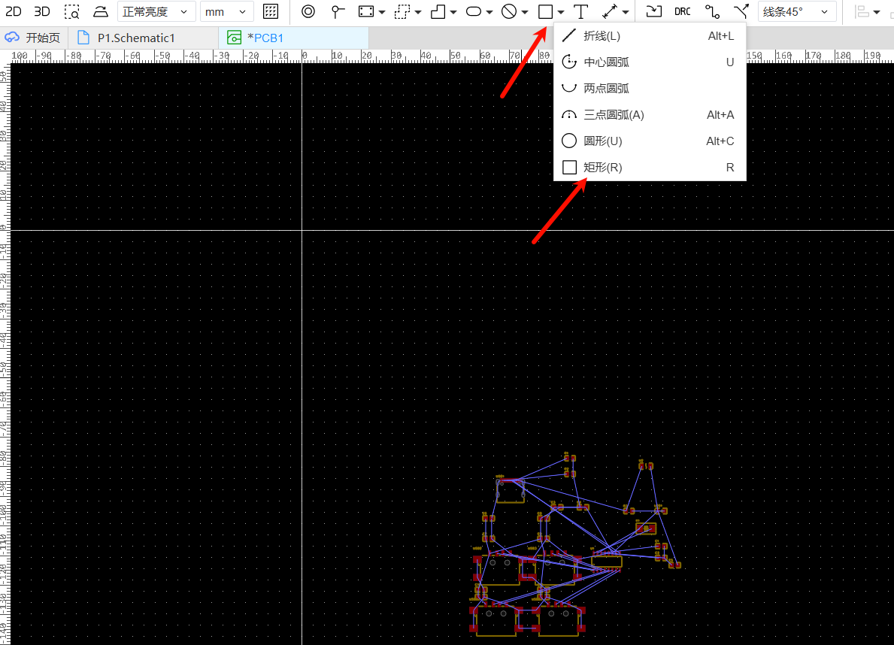
Task: Open the 正常亮度 brightness dropdown
Action: (x=156, y=11)
